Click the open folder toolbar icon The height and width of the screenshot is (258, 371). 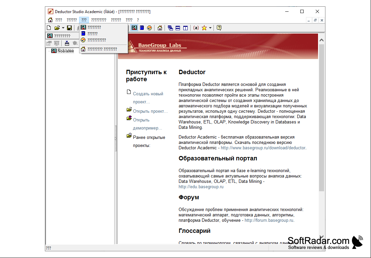[57, 28]
